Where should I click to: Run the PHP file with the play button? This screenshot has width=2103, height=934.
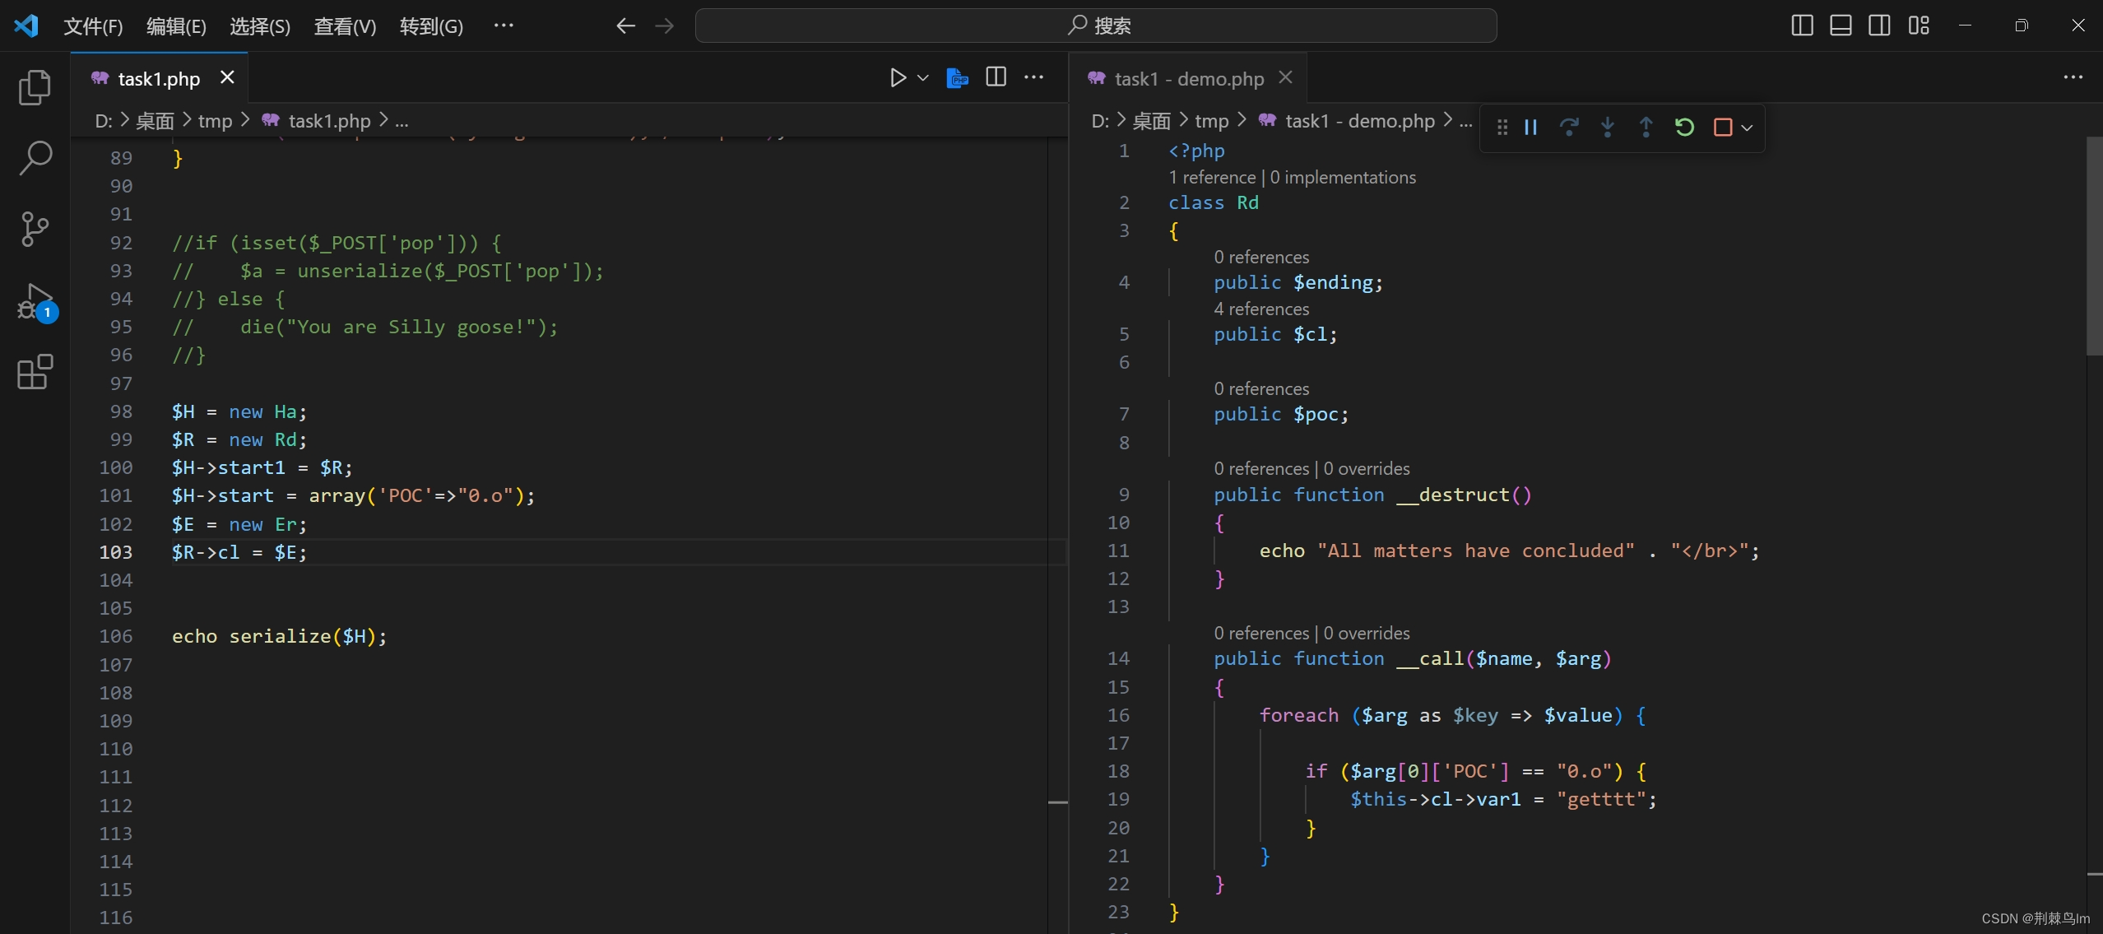898,77
